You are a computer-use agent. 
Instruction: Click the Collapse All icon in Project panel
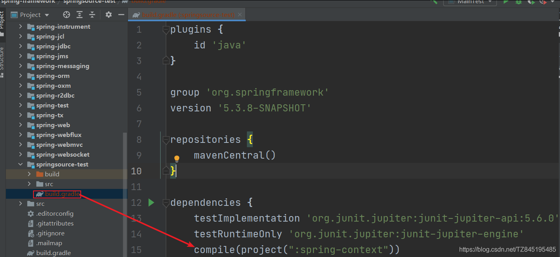[x=92, y=15]
